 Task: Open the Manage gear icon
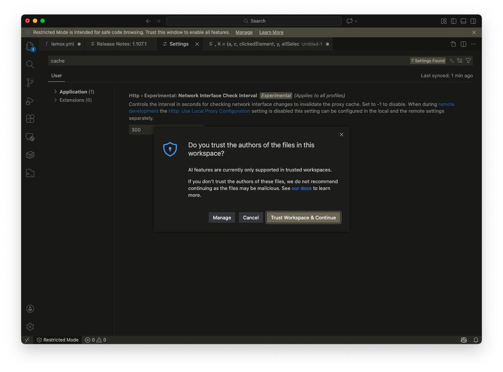pyautogui.click(x=30, y=327)
